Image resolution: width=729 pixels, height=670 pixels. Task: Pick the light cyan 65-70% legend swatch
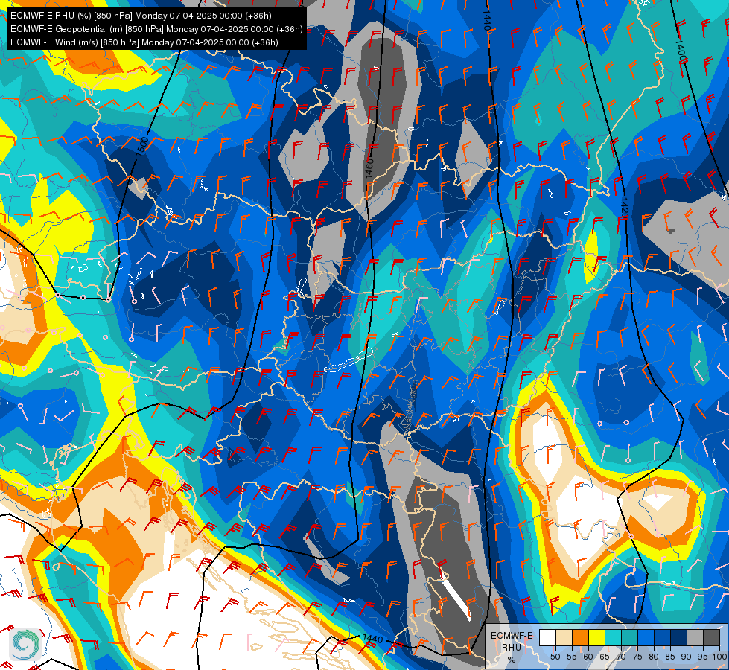(613, 638)
